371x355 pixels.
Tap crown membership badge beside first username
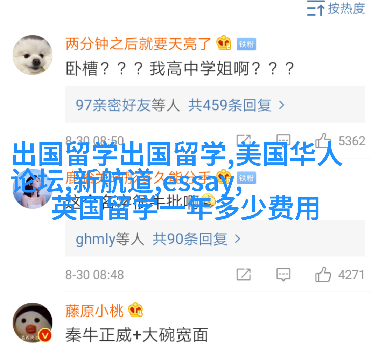pos(223,43)
